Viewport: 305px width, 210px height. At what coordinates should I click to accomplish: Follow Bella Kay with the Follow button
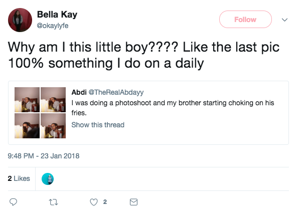245,20
